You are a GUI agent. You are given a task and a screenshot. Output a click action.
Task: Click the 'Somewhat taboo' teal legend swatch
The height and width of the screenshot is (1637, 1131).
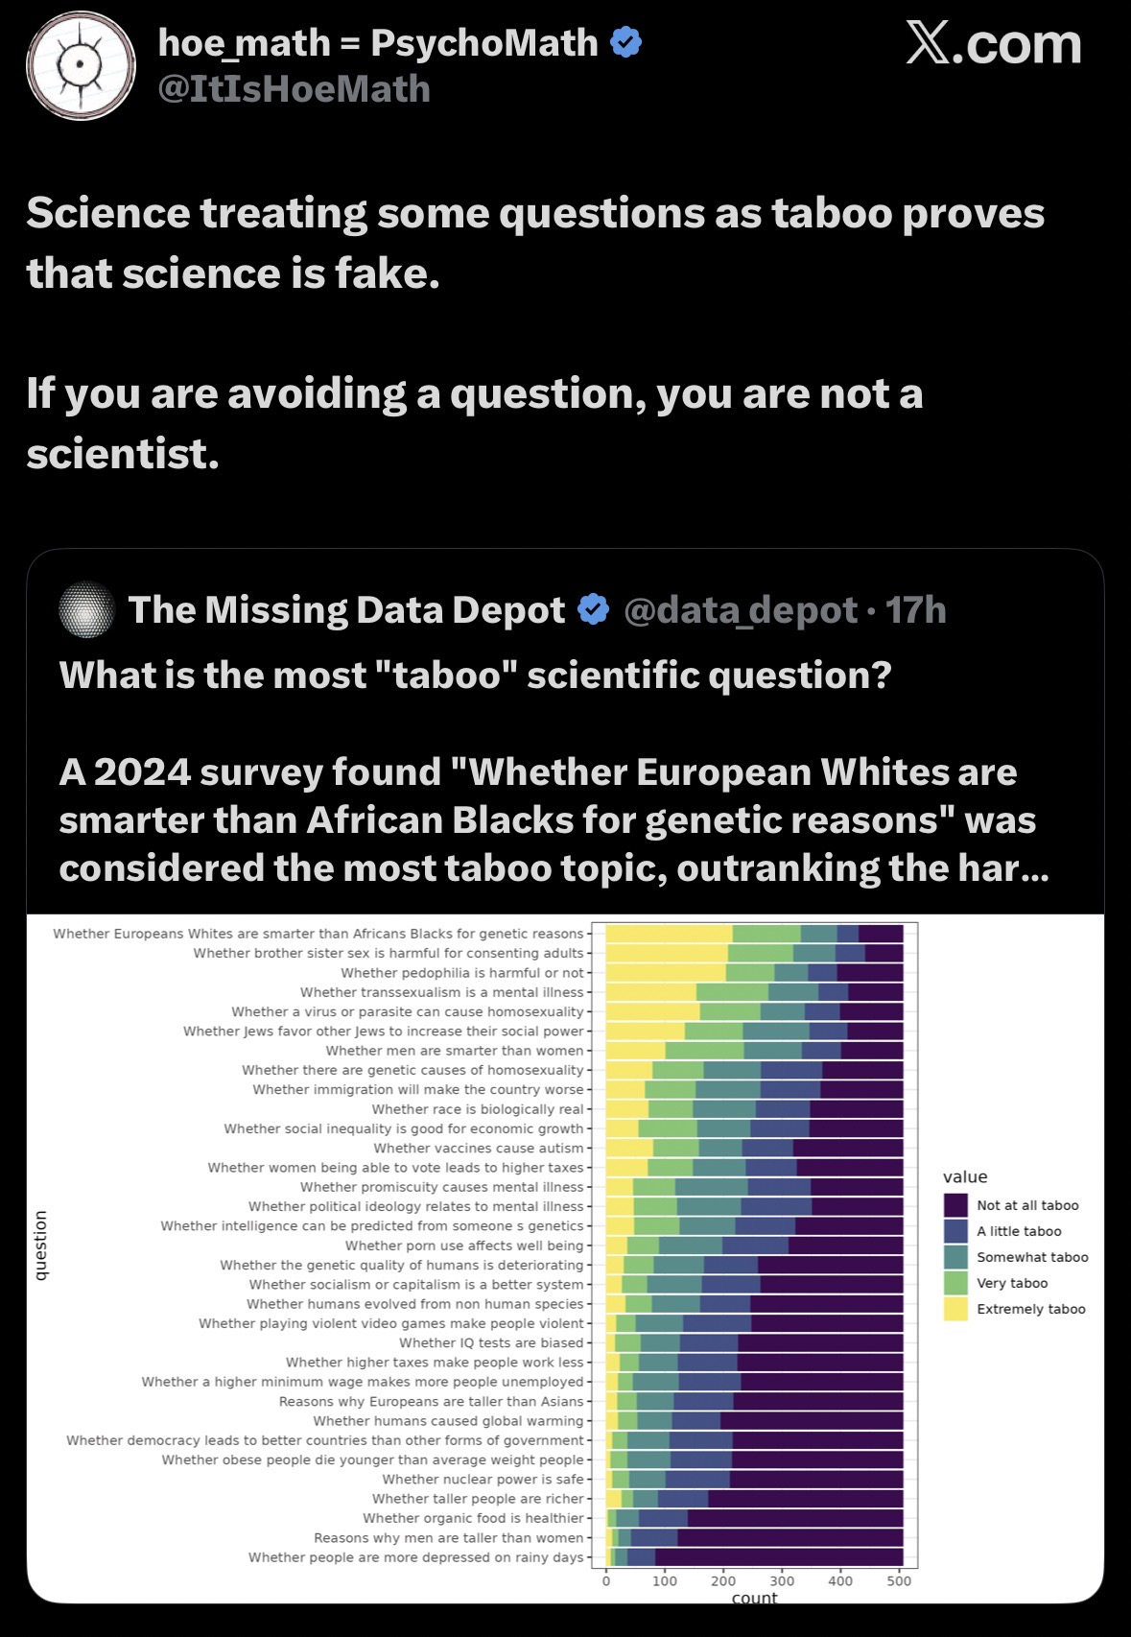click(x=955, y=1257)
